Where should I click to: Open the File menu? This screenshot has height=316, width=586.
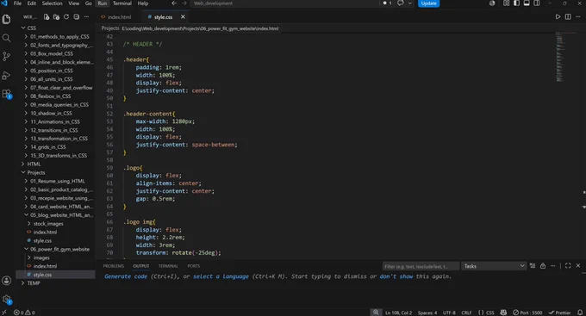[x=17, y=3]
